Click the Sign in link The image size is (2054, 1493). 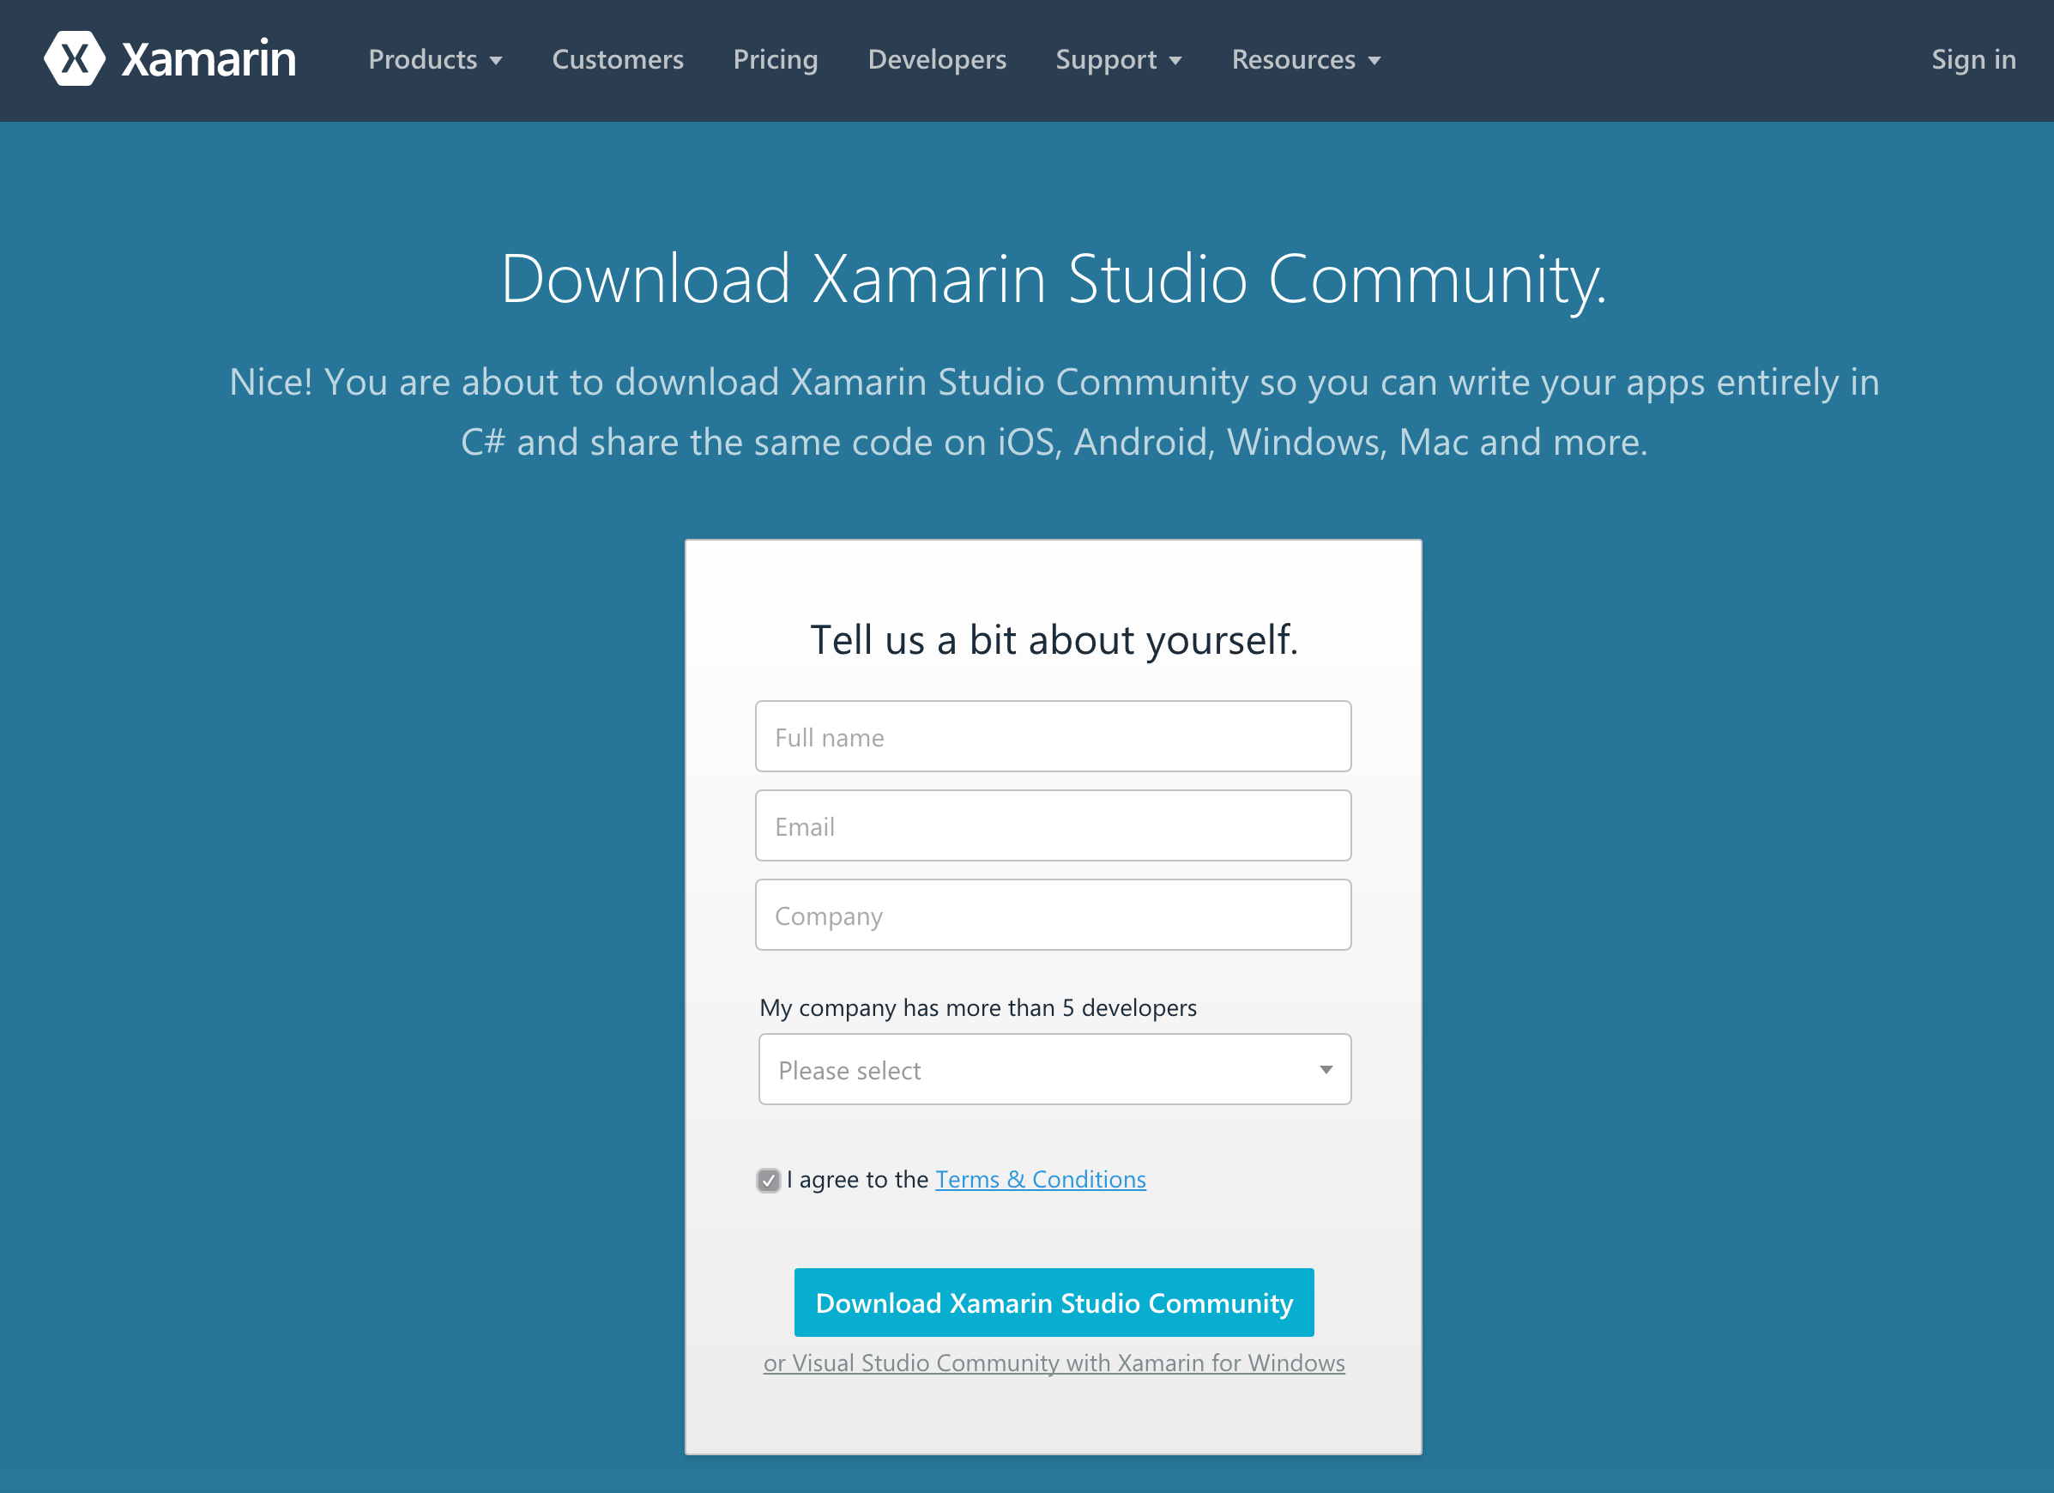1972,60
